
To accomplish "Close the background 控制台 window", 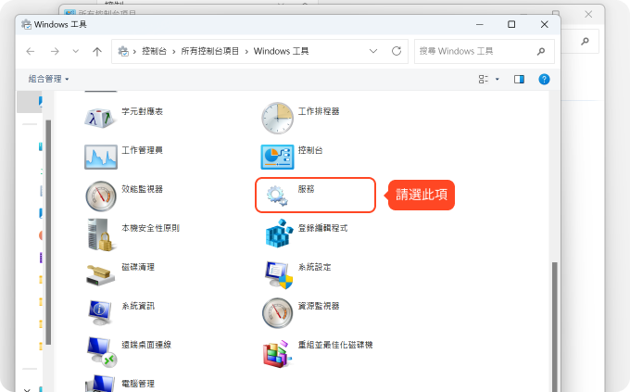I will coord(588,14).
